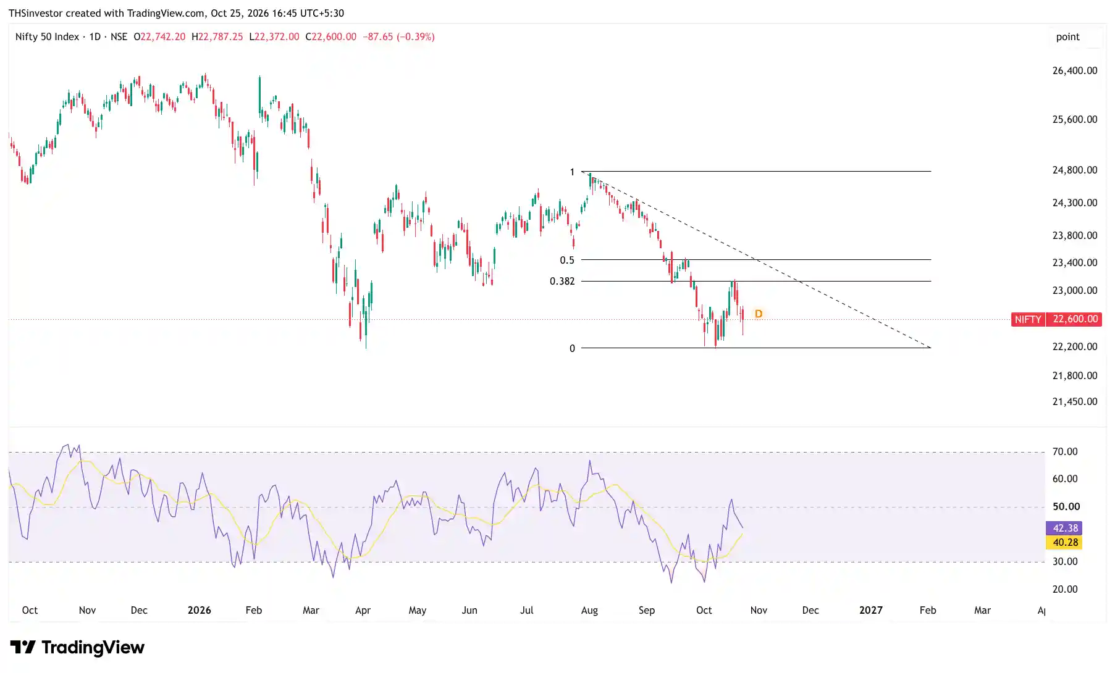Image resolution: width=1115 pixels, height=673 pixels.
Task: Click the 22,600.00 current price label
Action: [1075, 319]
